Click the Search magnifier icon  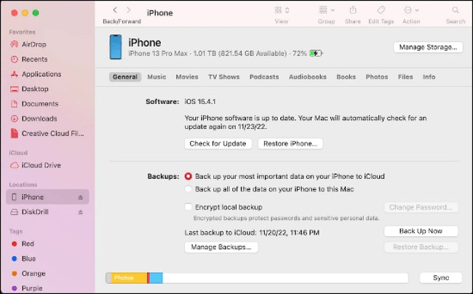tap(456, 10)
